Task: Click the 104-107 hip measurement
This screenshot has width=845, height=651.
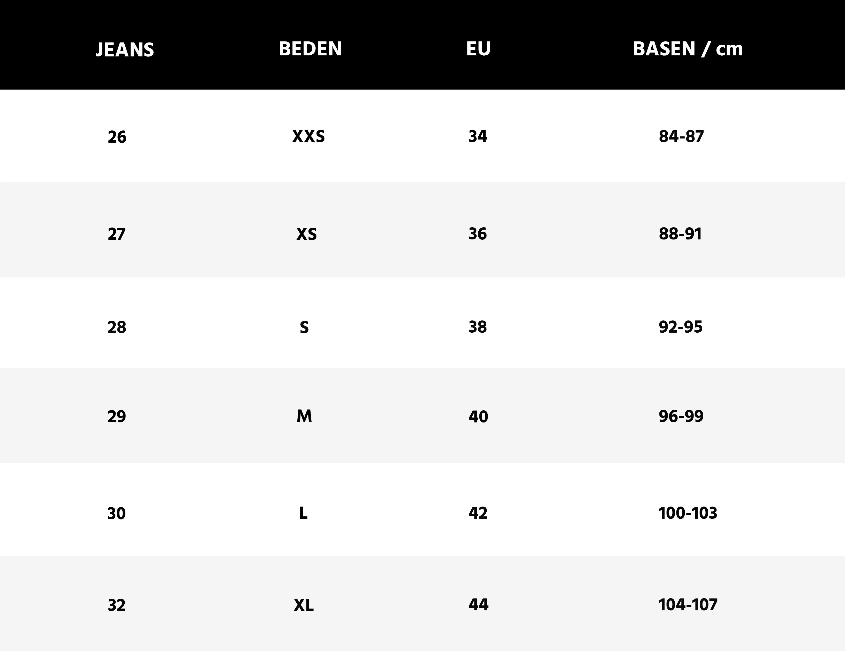Action: 688,604
